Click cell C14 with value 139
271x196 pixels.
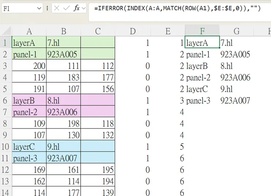(x=98, y=192)
